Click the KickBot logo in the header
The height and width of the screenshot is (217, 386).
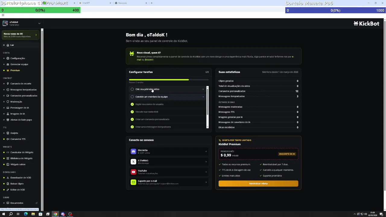pyautogui.click(x=366, y=24)
